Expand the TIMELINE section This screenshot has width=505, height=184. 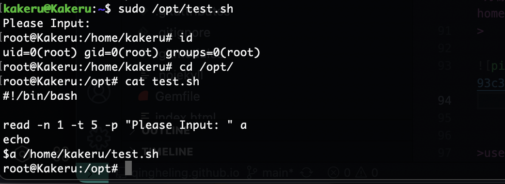[168, 152]
